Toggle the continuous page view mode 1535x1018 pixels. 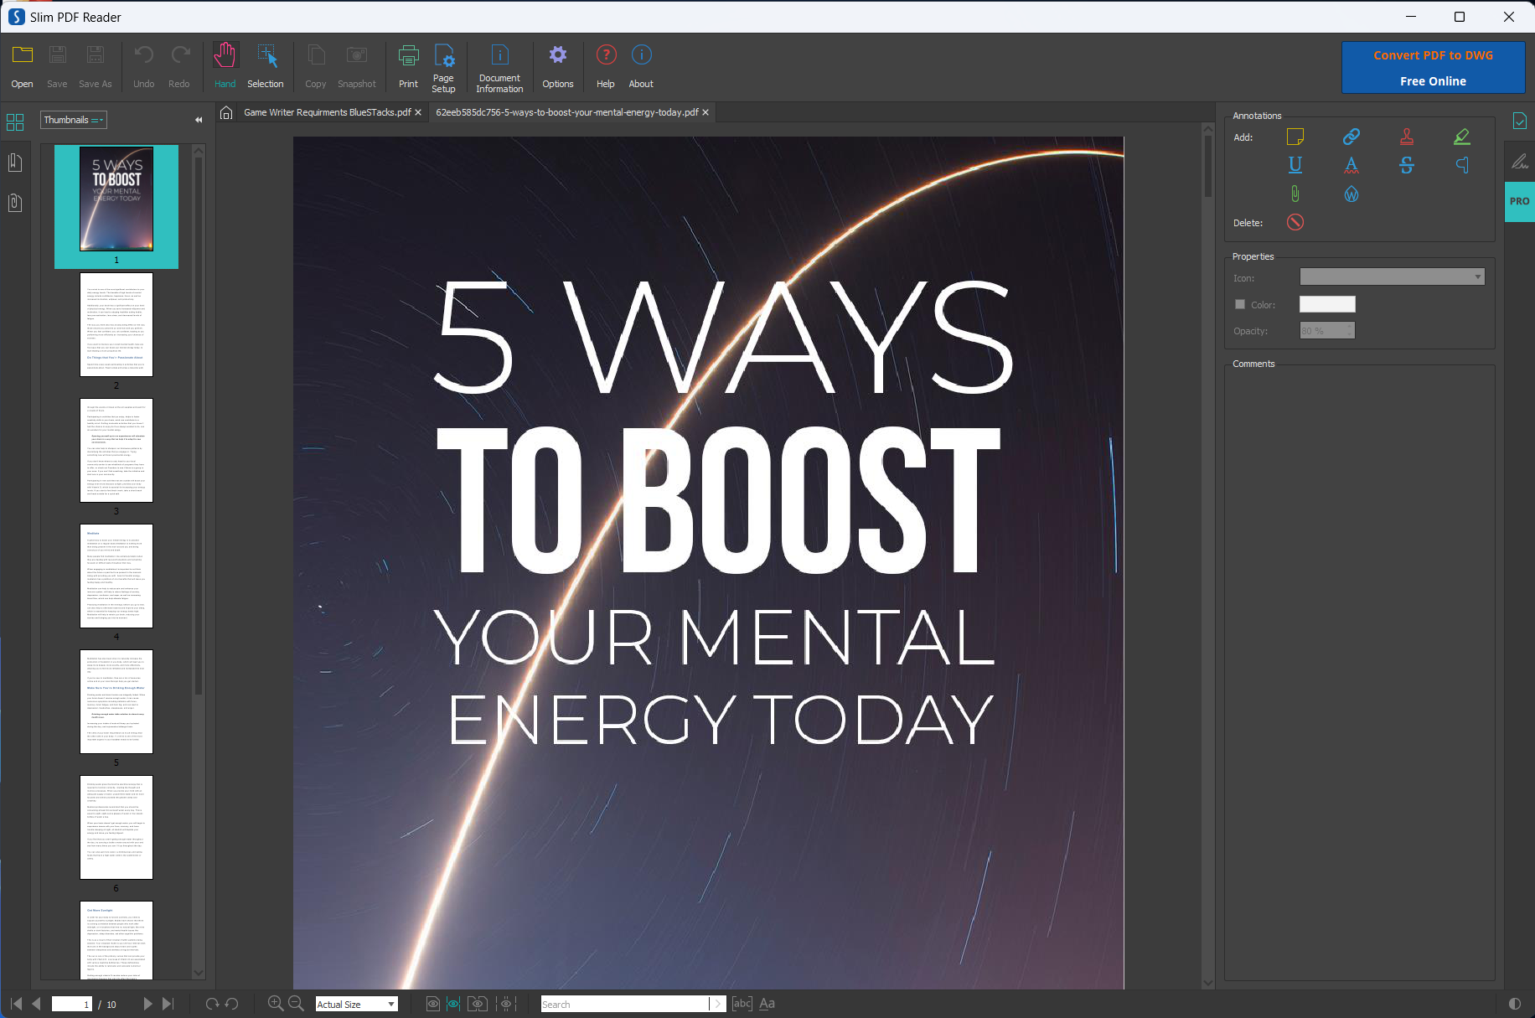(453, 1004)
